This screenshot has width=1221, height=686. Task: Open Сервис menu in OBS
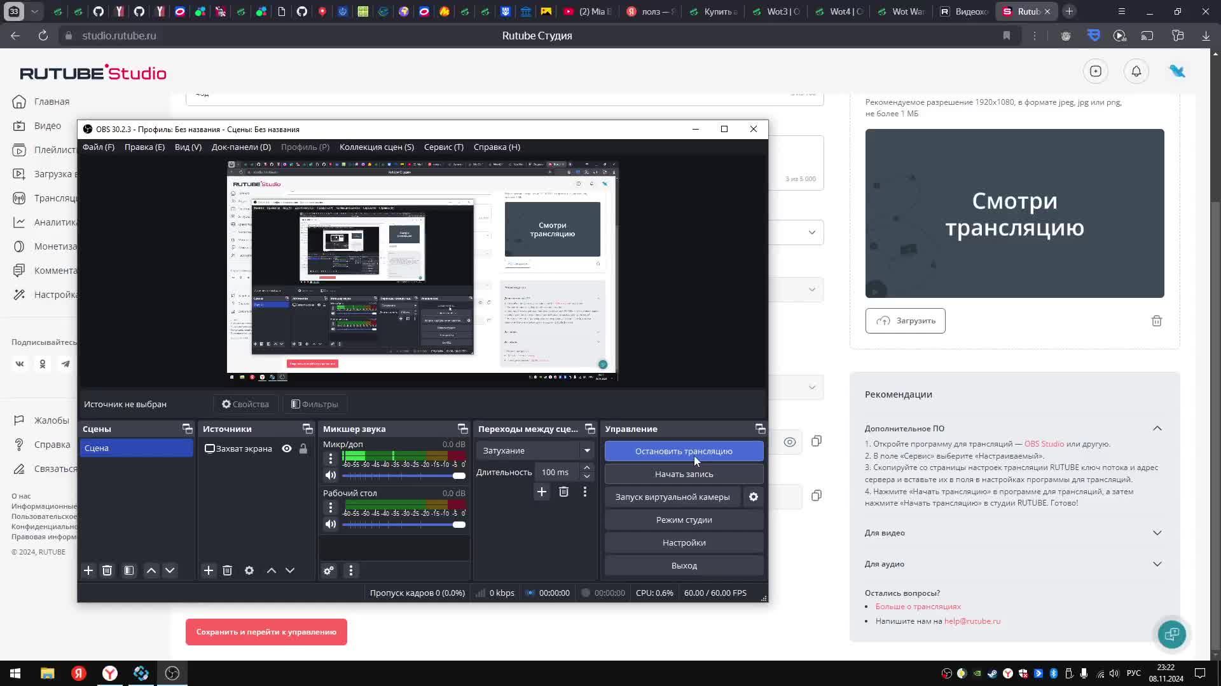(444, 147)
